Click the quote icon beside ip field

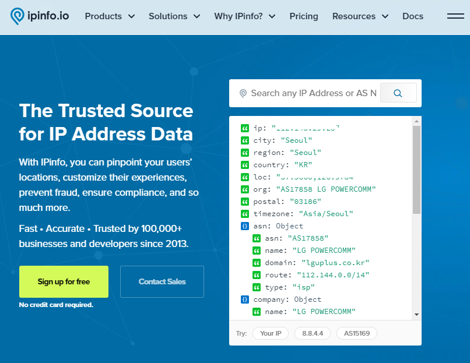click(245, 129)
